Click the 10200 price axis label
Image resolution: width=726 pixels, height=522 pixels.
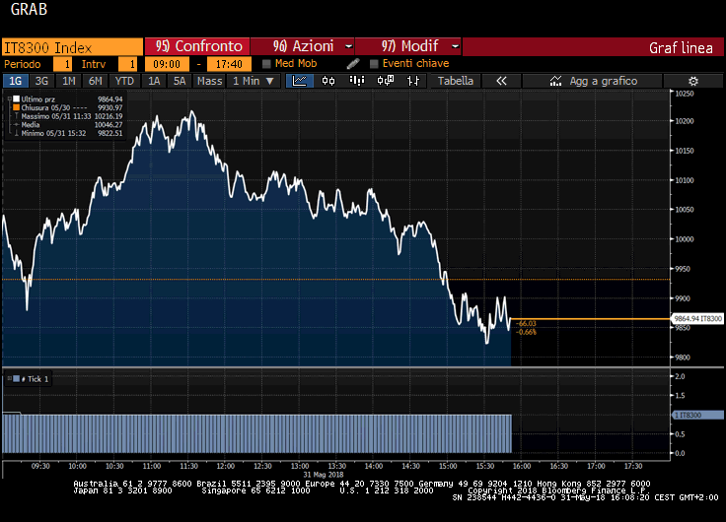coord(685,121)
